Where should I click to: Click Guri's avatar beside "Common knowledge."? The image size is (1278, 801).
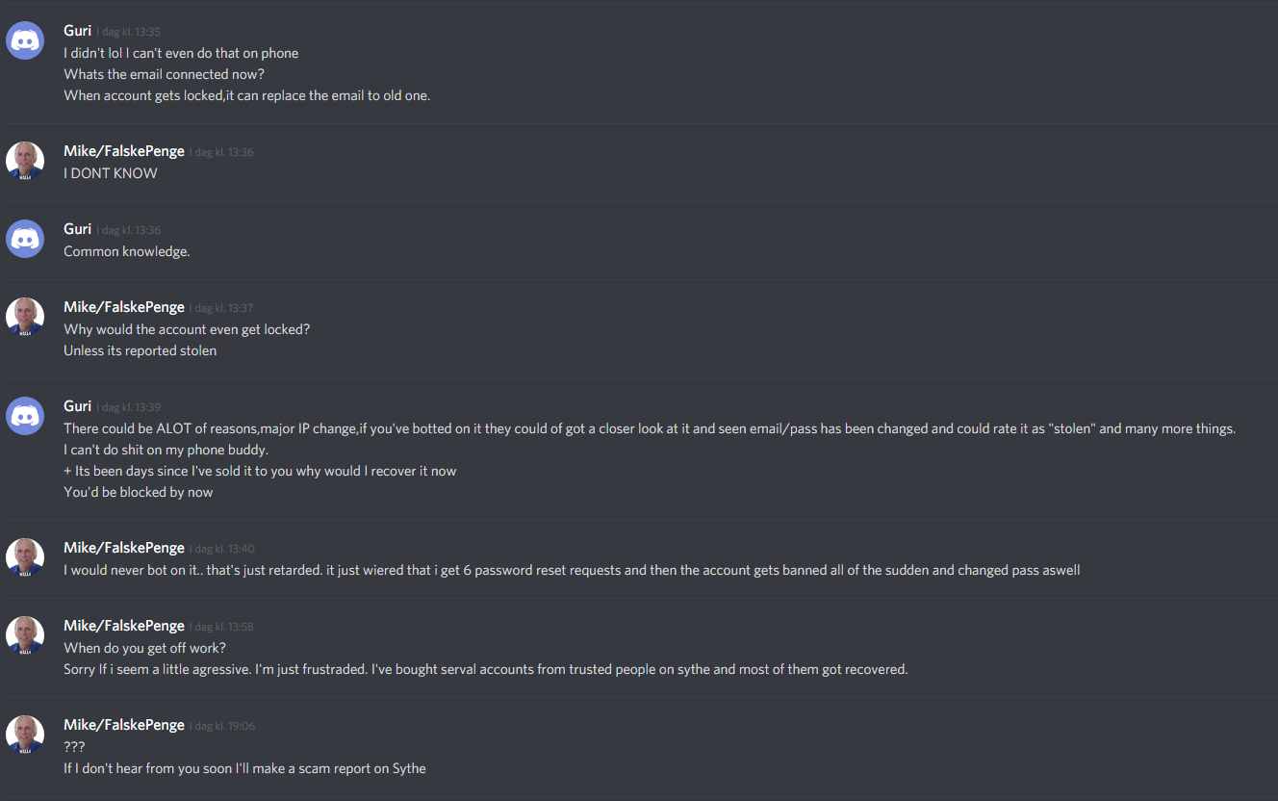[25, 239]
